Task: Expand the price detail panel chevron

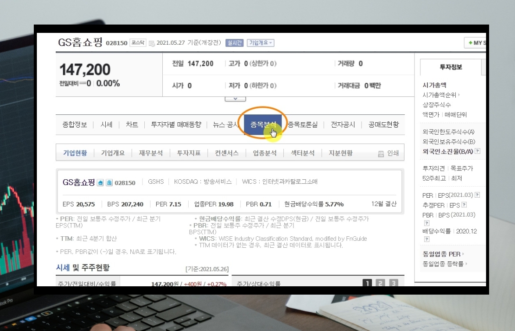Action: click(x=235, y=99)
